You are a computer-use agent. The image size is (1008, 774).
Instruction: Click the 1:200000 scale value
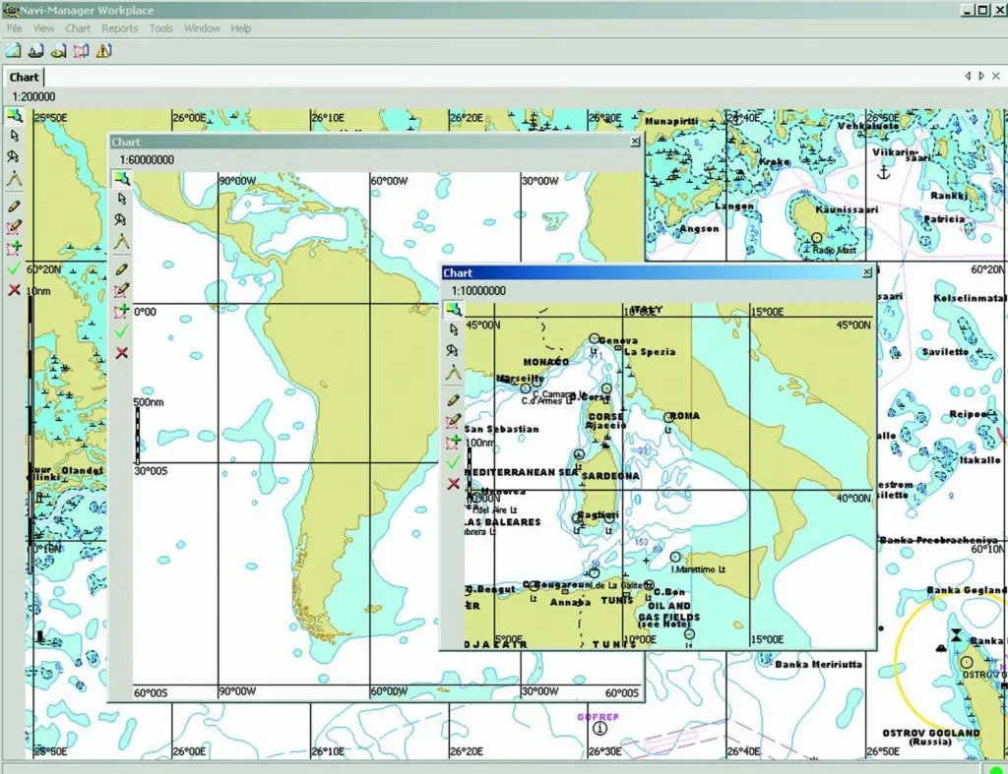pyautogui.click(x=33, y=97)
